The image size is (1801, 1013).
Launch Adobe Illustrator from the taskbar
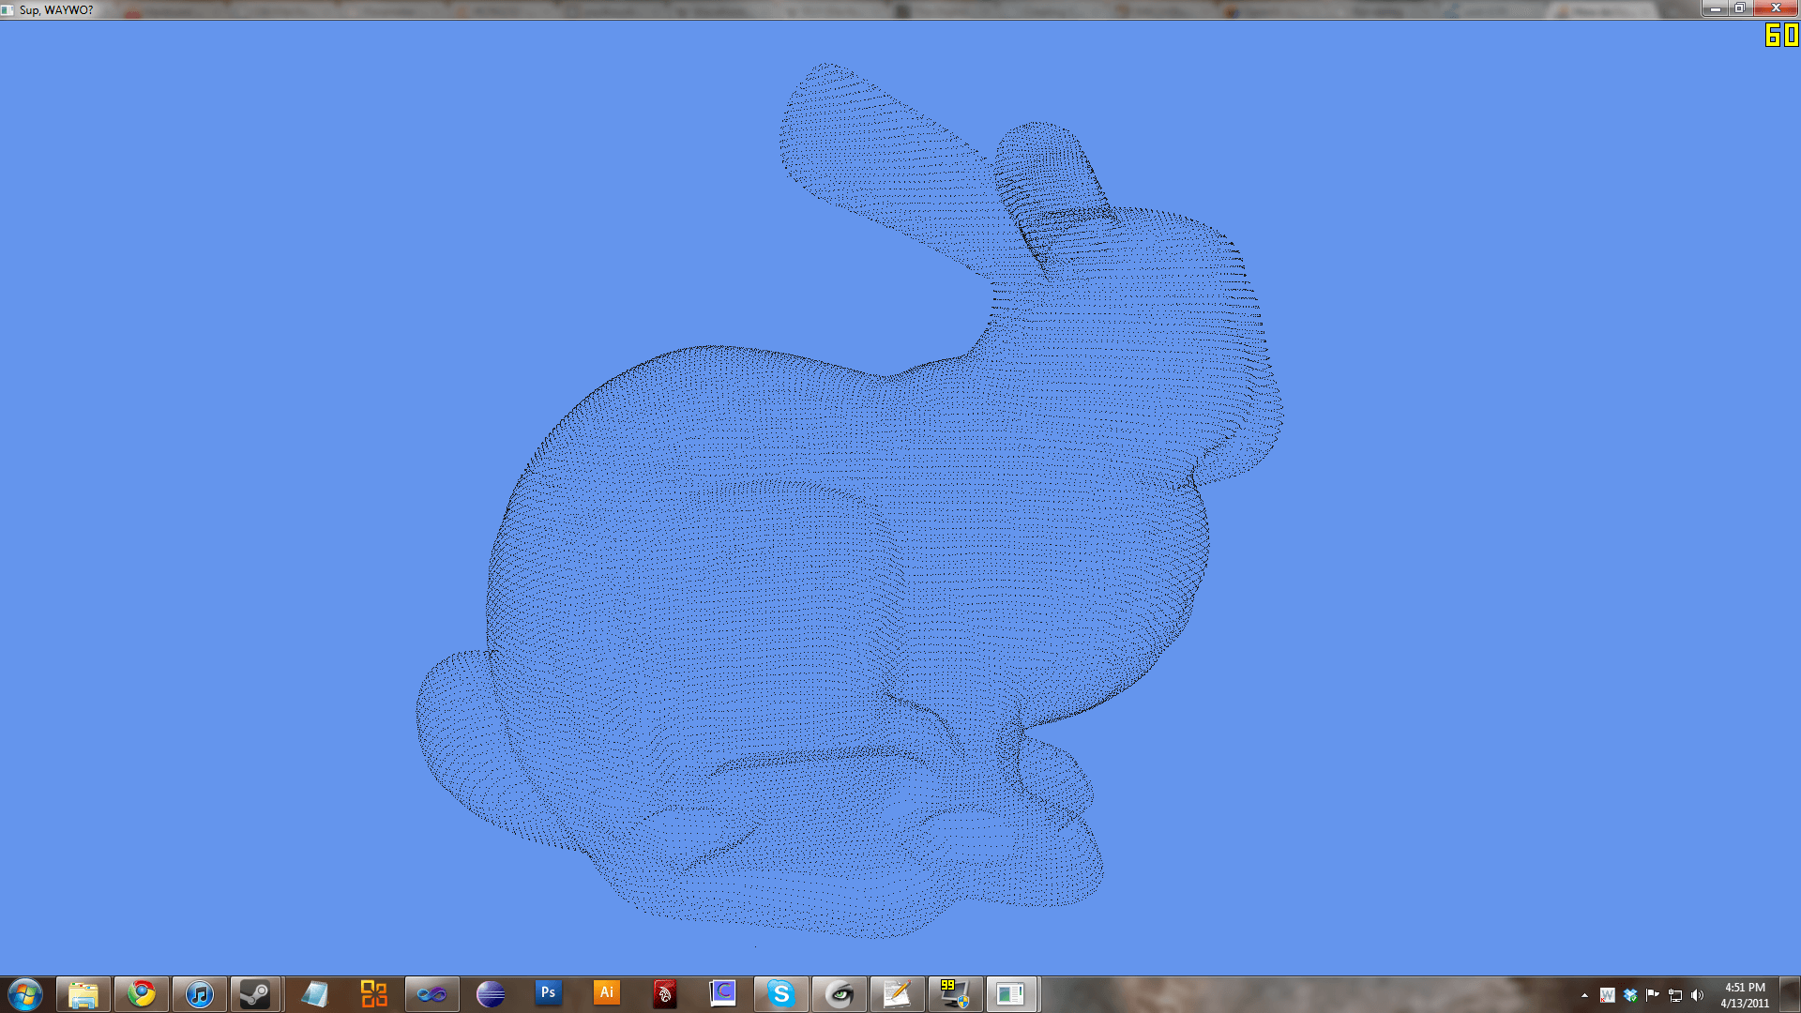606,994
